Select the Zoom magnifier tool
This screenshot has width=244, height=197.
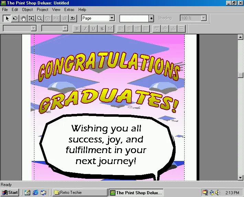[40, 18]
